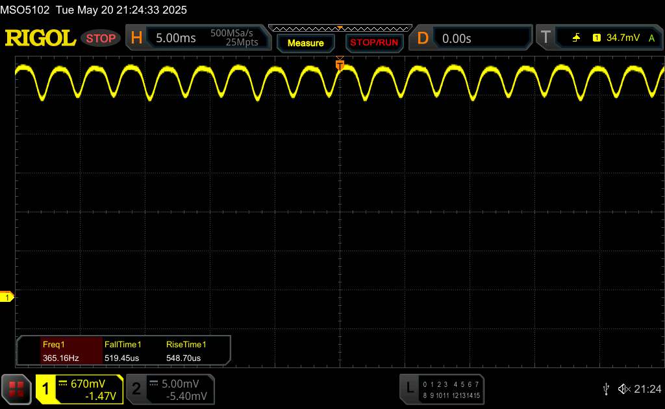
Task: Click logic channels 8 9 10 11 row
Action: pos(436,395)
